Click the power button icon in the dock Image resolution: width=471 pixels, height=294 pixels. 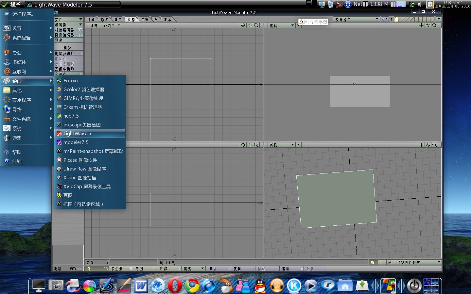pos(414,286)
